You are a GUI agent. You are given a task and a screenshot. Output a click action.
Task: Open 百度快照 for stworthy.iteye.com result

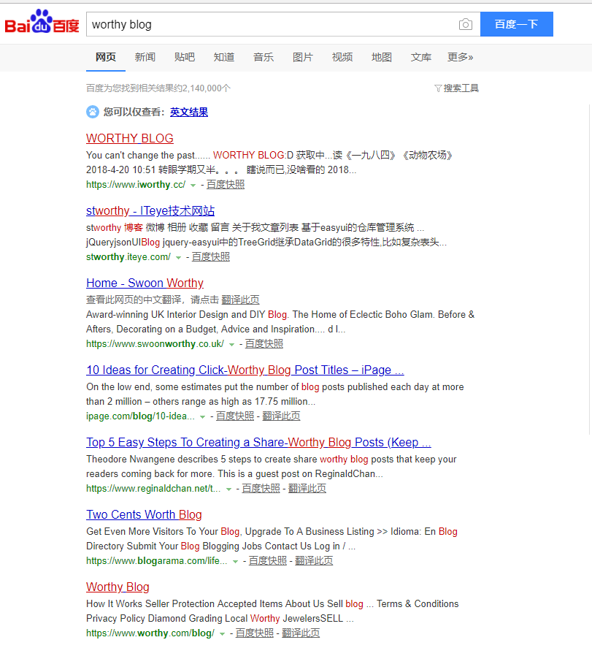[x=210, y=257]
